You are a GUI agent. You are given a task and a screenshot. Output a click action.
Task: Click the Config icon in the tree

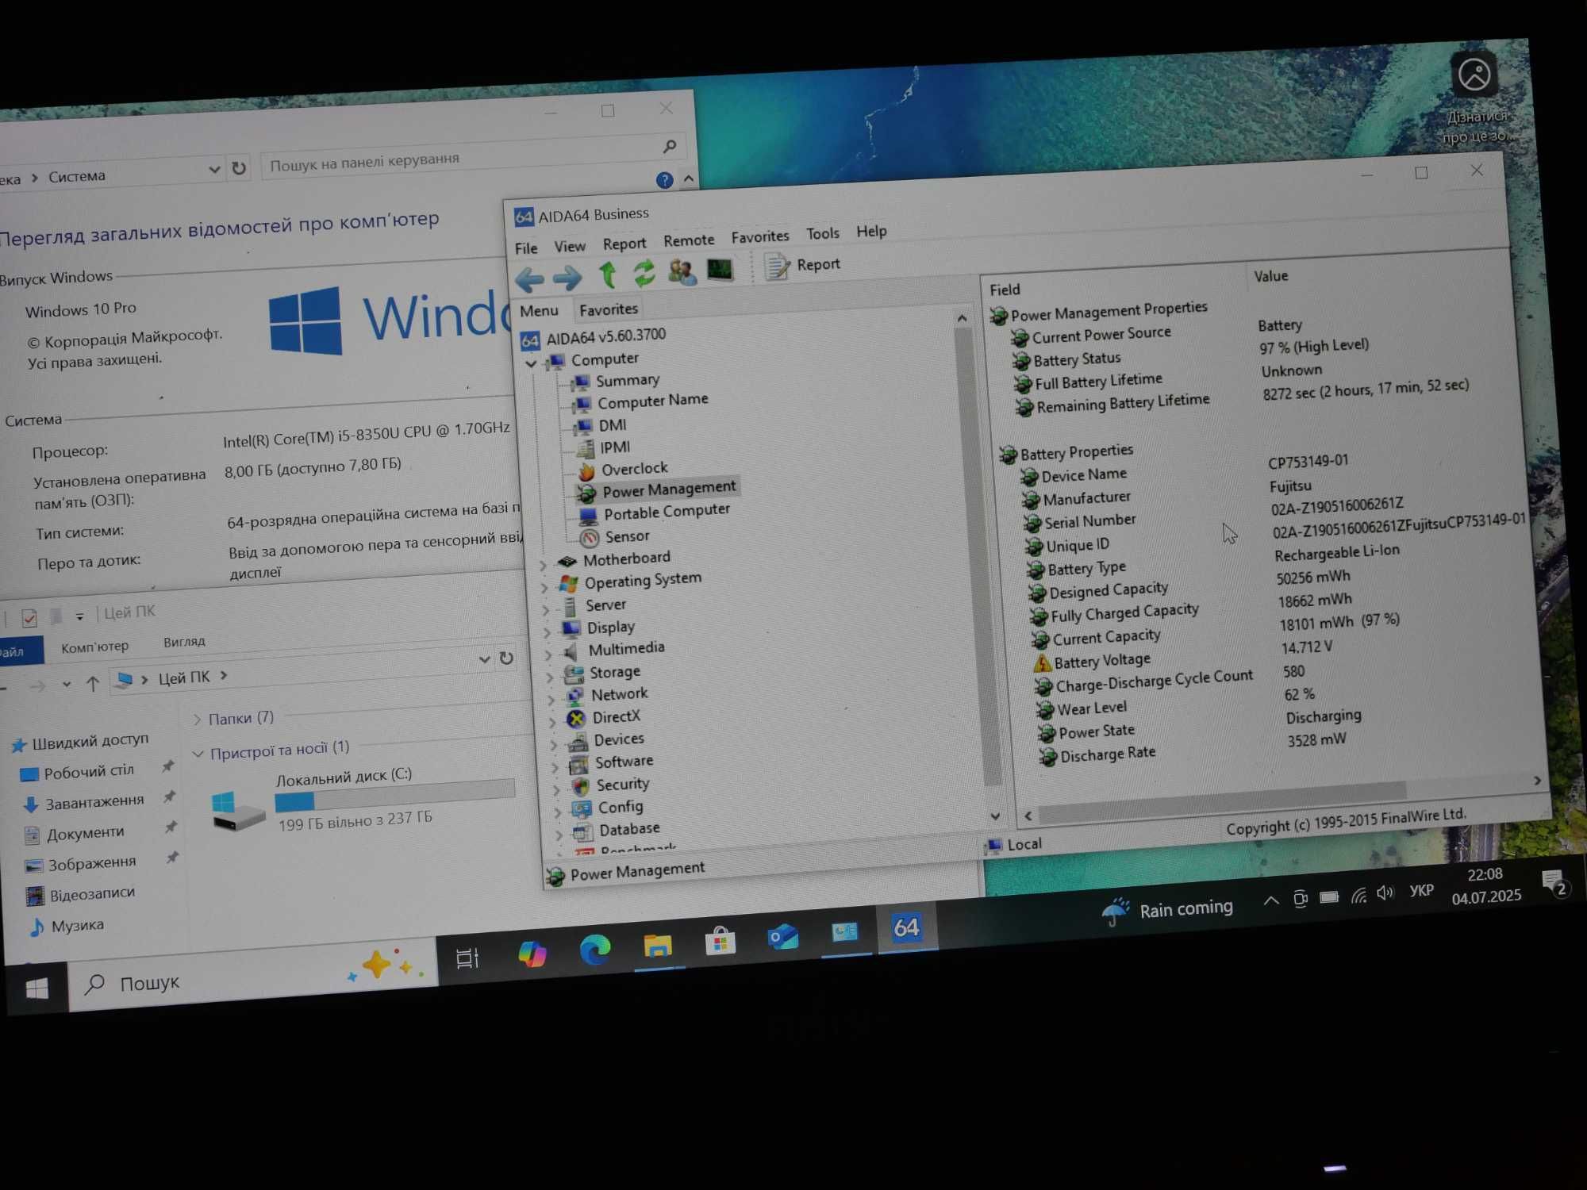pyautogui.click(x=582, y=809)
